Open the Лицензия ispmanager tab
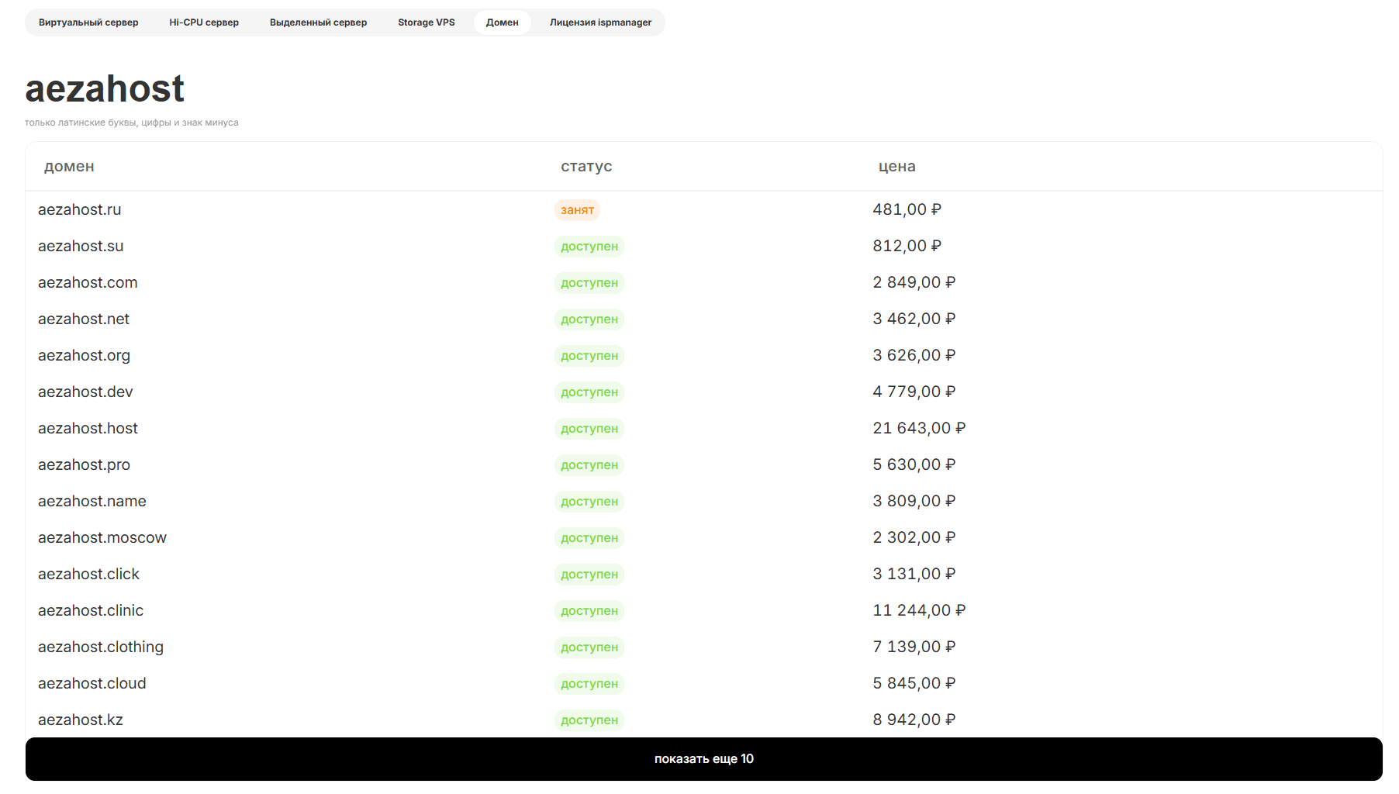The height and width of the screenshot is (794, 1399). click(x=600, y=22)
